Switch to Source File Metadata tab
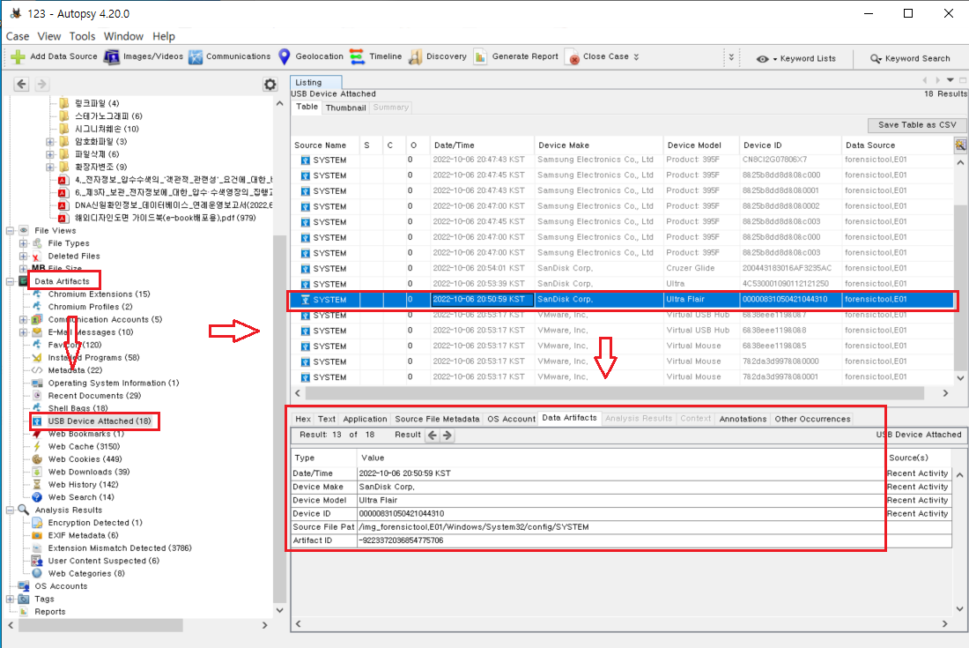The height and width of the screenshot is (648, 969). tap(437, 419)
